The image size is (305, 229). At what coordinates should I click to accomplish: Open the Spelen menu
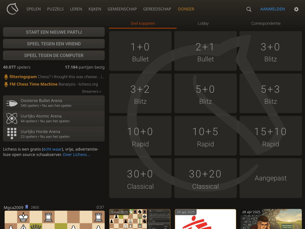[33, 9]
